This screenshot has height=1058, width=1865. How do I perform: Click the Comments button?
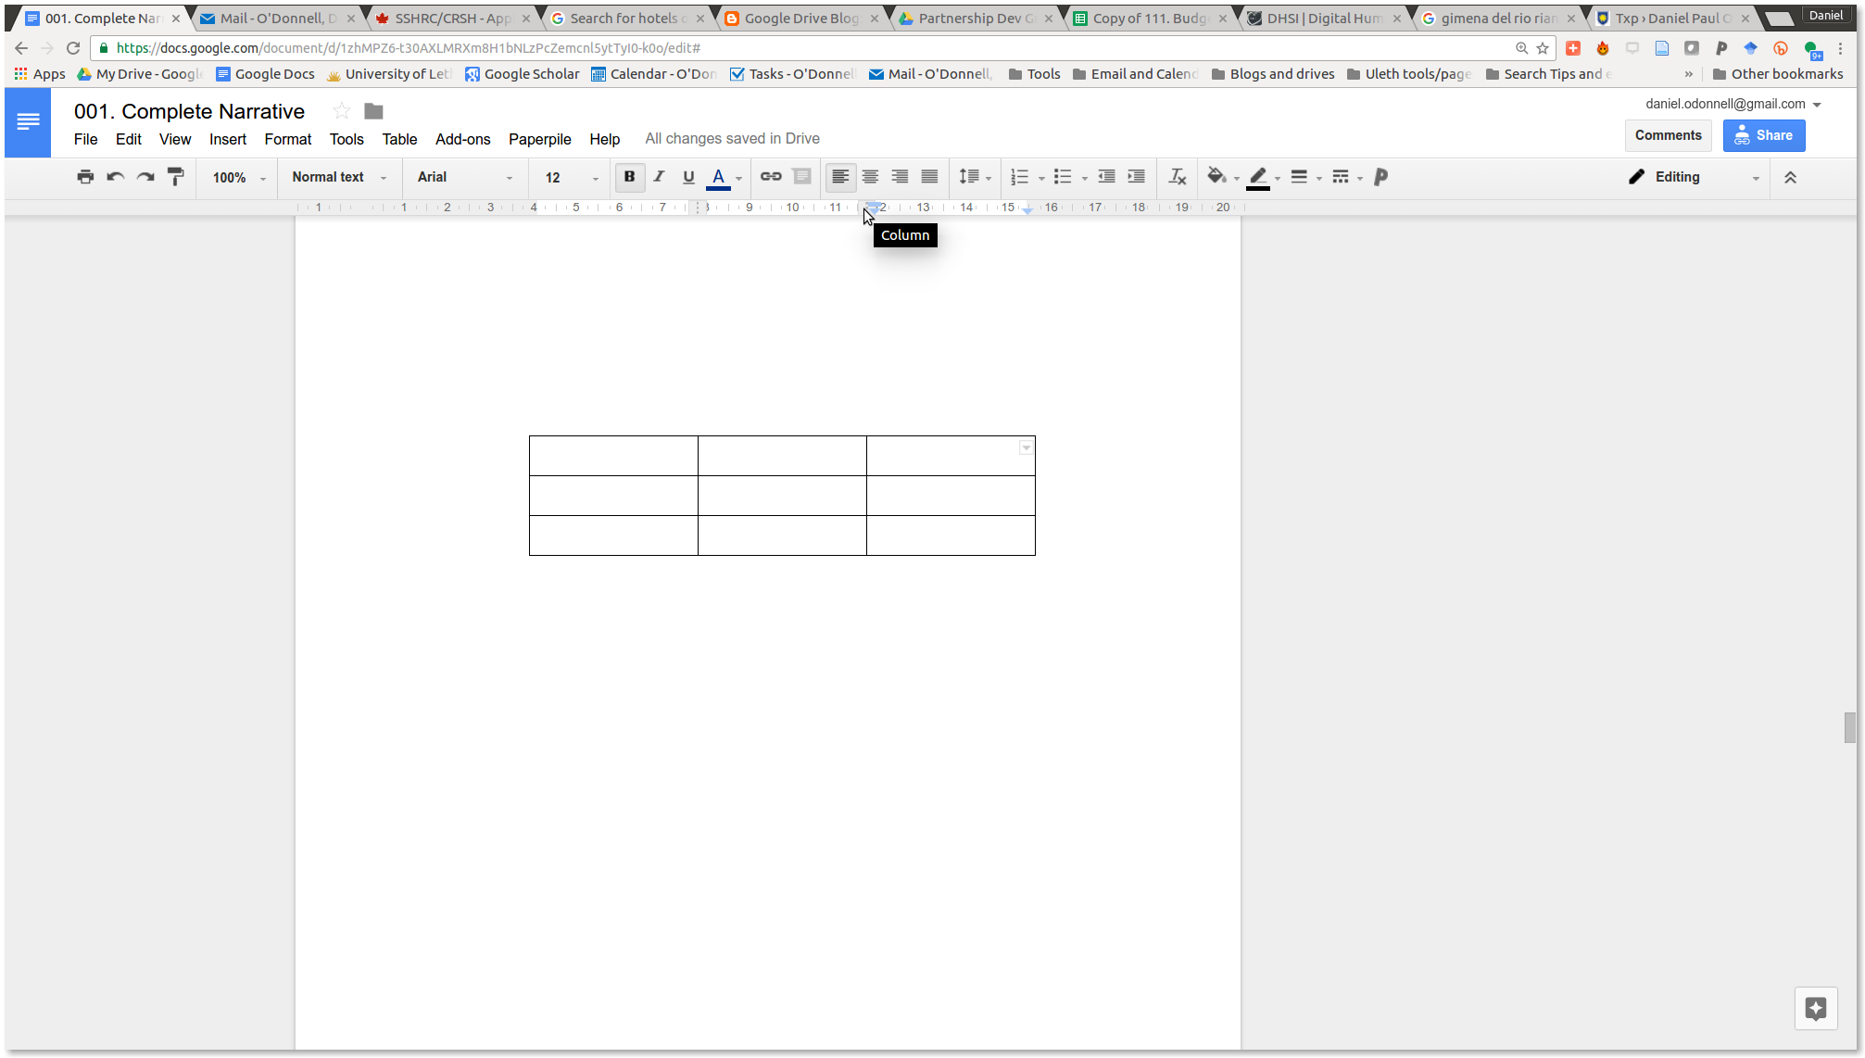[x=1668, y=134]
